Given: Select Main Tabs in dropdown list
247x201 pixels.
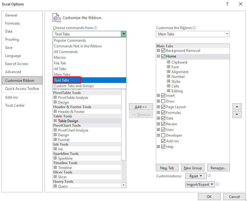Looking at the screenshot, I should pyautogui.click(x=89, y=75).
